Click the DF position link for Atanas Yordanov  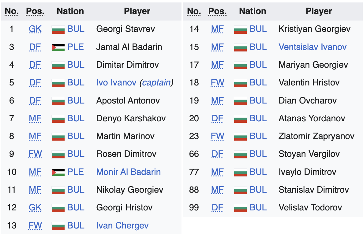[x=217, y=119]
